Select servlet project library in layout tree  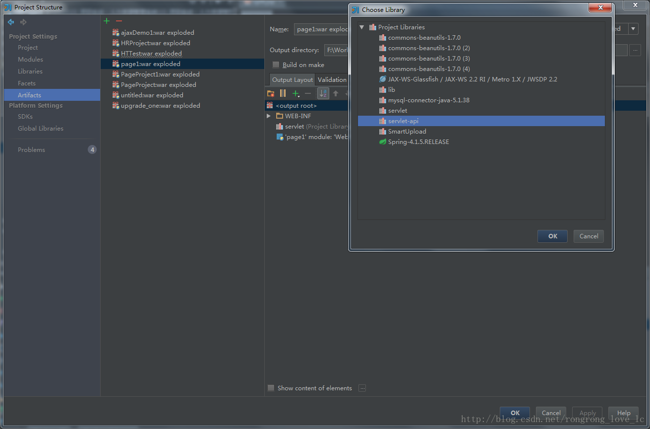(312, 126)
